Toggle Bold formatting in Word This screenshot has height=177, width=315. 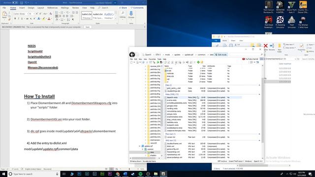[x=15, y=19]
